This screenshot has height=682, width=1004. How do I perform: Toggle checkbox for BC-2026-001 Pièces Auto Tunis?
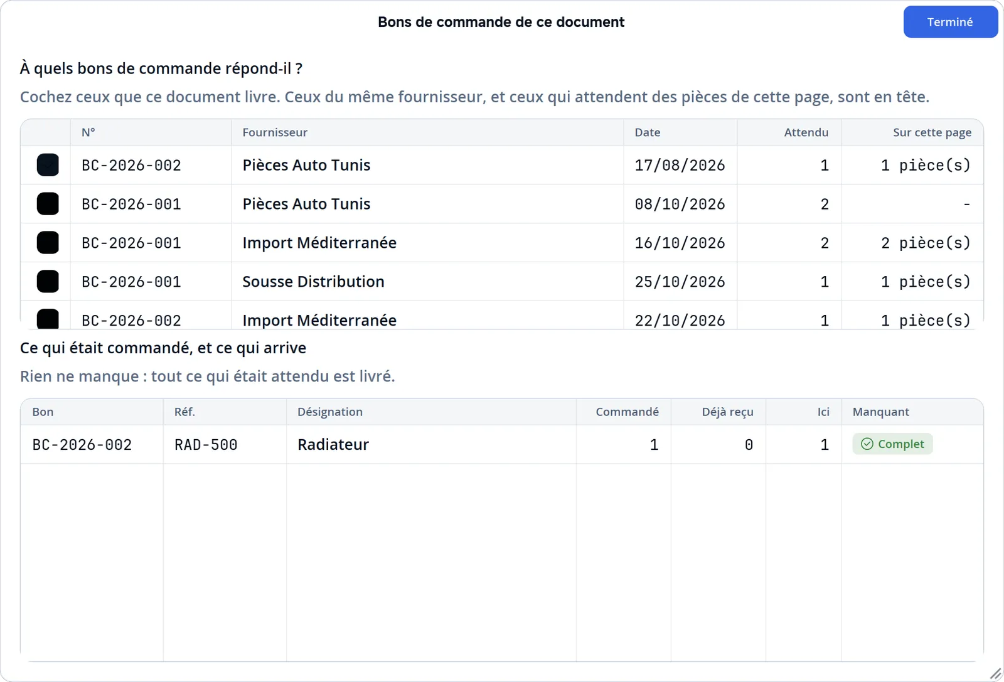click(48, 204)
